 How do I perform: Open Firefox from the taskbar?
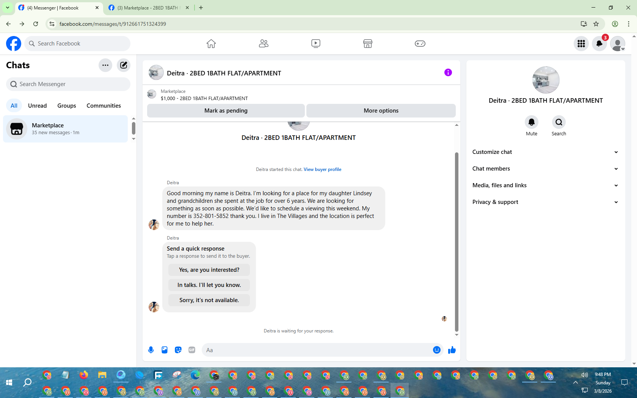click(x=83, y=375)
